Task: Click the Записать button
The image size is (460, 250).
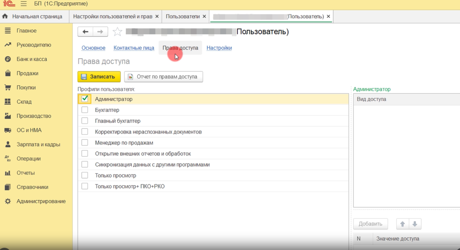Action: [98, 77]
